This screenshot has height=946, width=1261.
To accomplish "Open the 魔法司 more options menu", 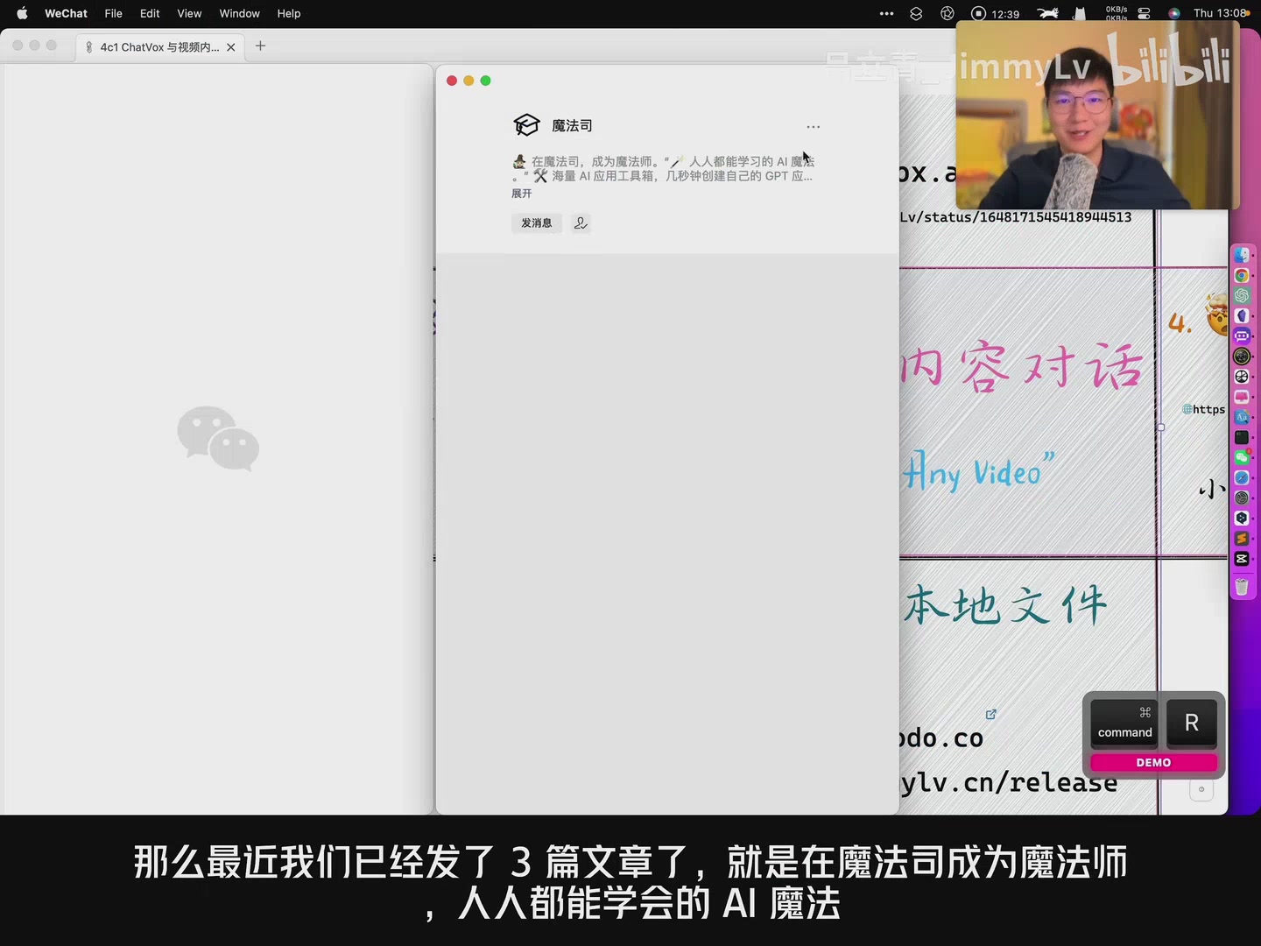I will click(x=813, y=126).
